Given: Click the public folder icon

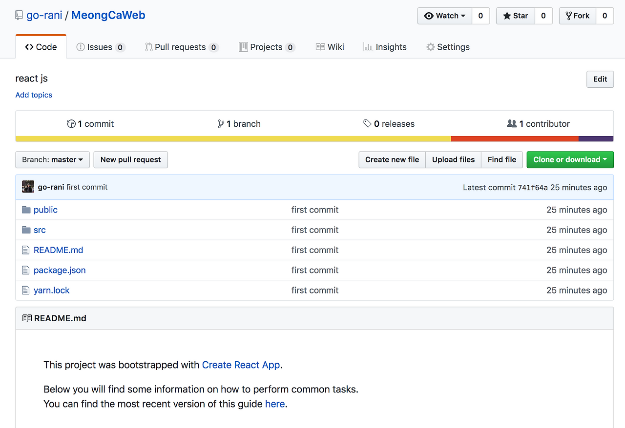Looking at the screenshot, I should 26,210.
